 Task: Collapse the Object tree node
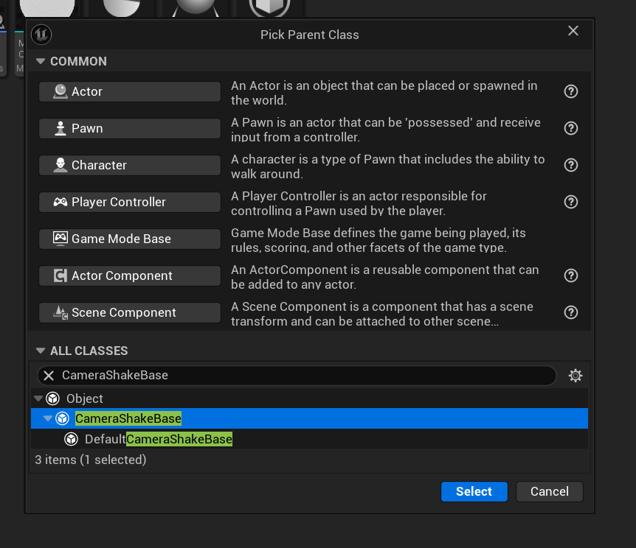click(38, 398)
